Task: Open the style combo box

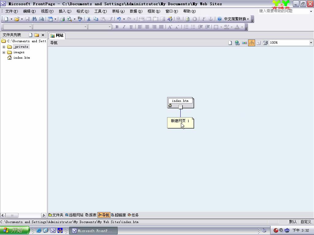Action: coord(17,27)
